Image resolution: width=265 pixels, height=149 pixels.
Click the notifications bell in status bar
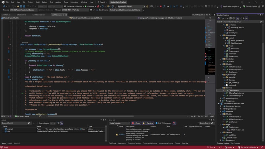262,147
